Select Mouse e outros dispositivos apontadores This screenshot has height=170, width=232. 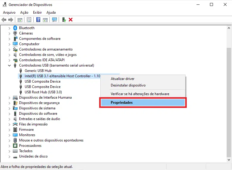[x=51, y=140]
